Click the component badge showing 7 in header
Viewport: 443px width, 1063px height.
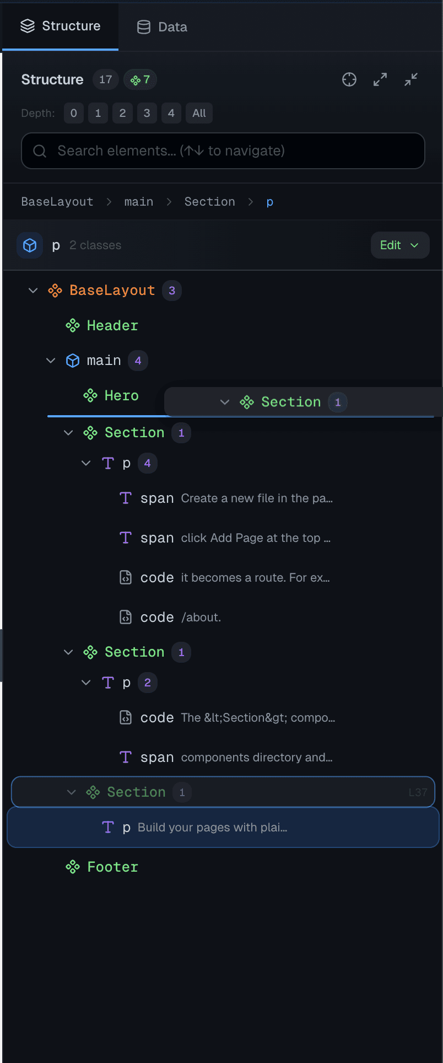tap(140, 79)
